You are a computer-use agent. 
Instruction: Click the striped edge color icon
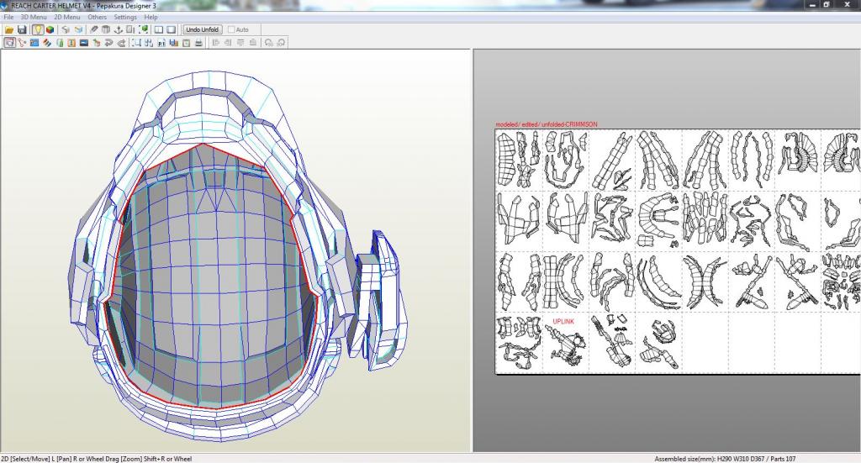47,43
